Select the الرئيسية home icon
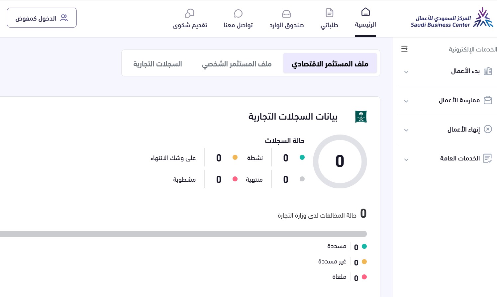Image resolution: width=497 pixels, height=297 pixels. tap(365, 12)
